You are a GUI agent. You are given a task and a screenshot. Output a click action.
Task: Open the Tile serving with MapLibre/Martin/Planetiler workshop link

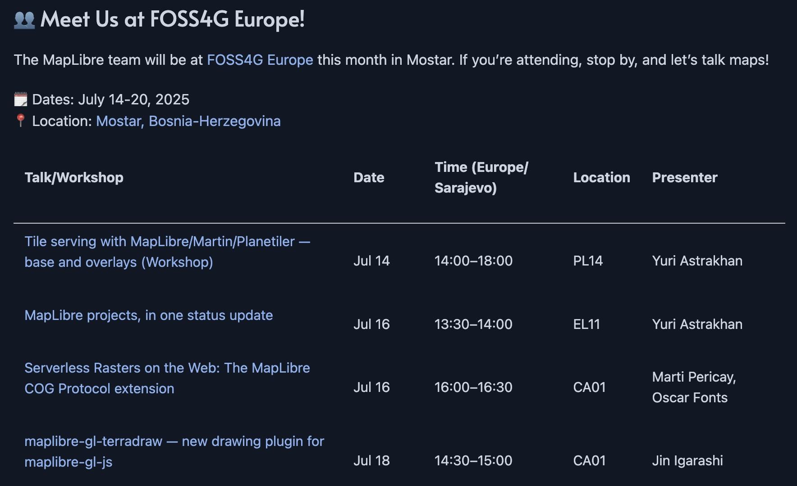pos(167,252)
